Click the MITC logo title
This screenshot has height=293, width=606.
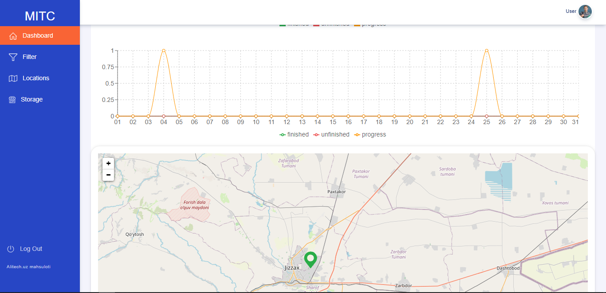[x=40, y=16]
